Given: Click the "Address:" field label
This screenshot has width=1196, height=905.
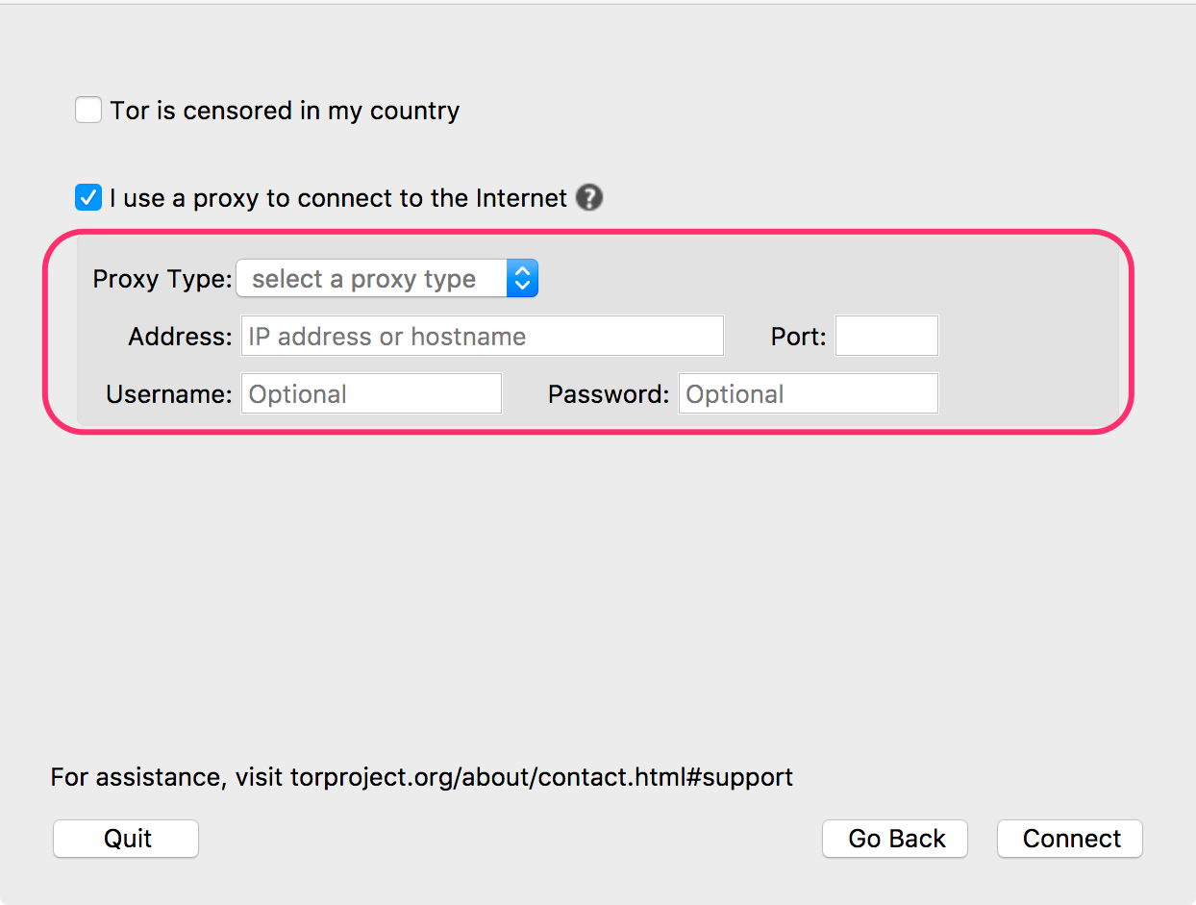Looking at the screenshot, I should pyautogui.click(x=180, y=337).
